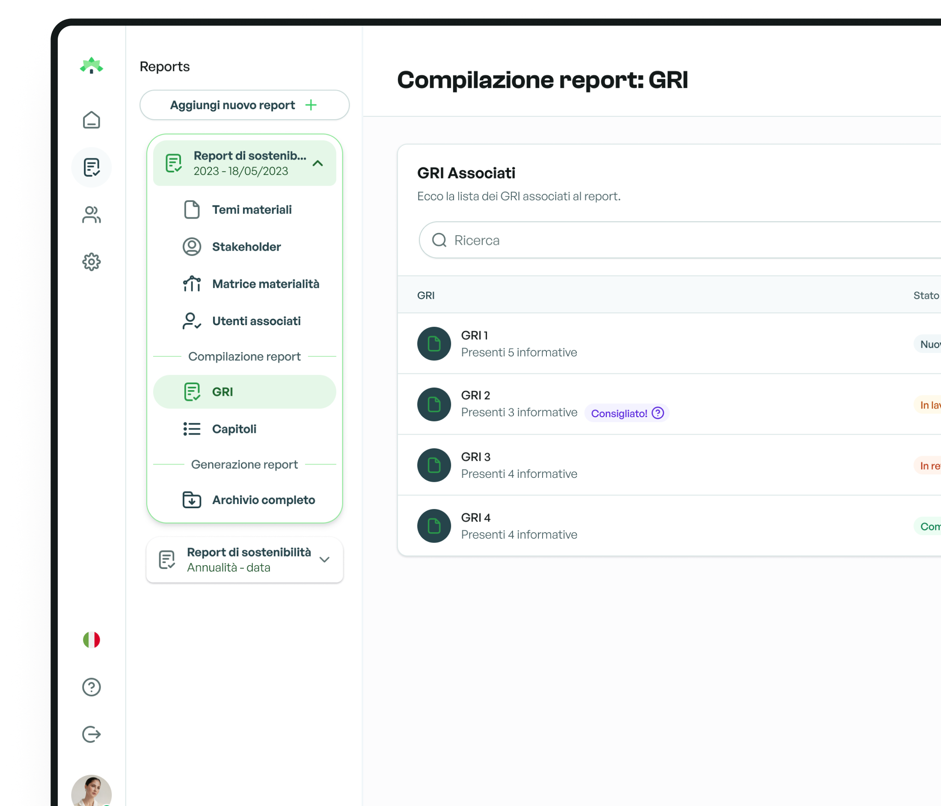Click the Logout icon
Image resolution: width=941 pixels, height=806 pixels.
pyautogui.click(x=91, y=734)
